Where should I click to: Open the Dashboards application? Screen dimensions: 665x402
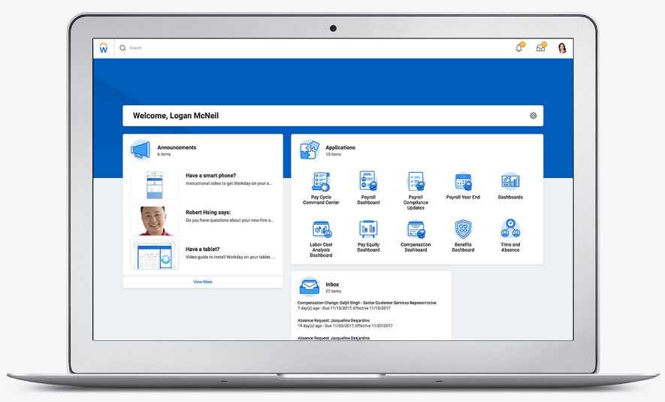click(510, 183)
